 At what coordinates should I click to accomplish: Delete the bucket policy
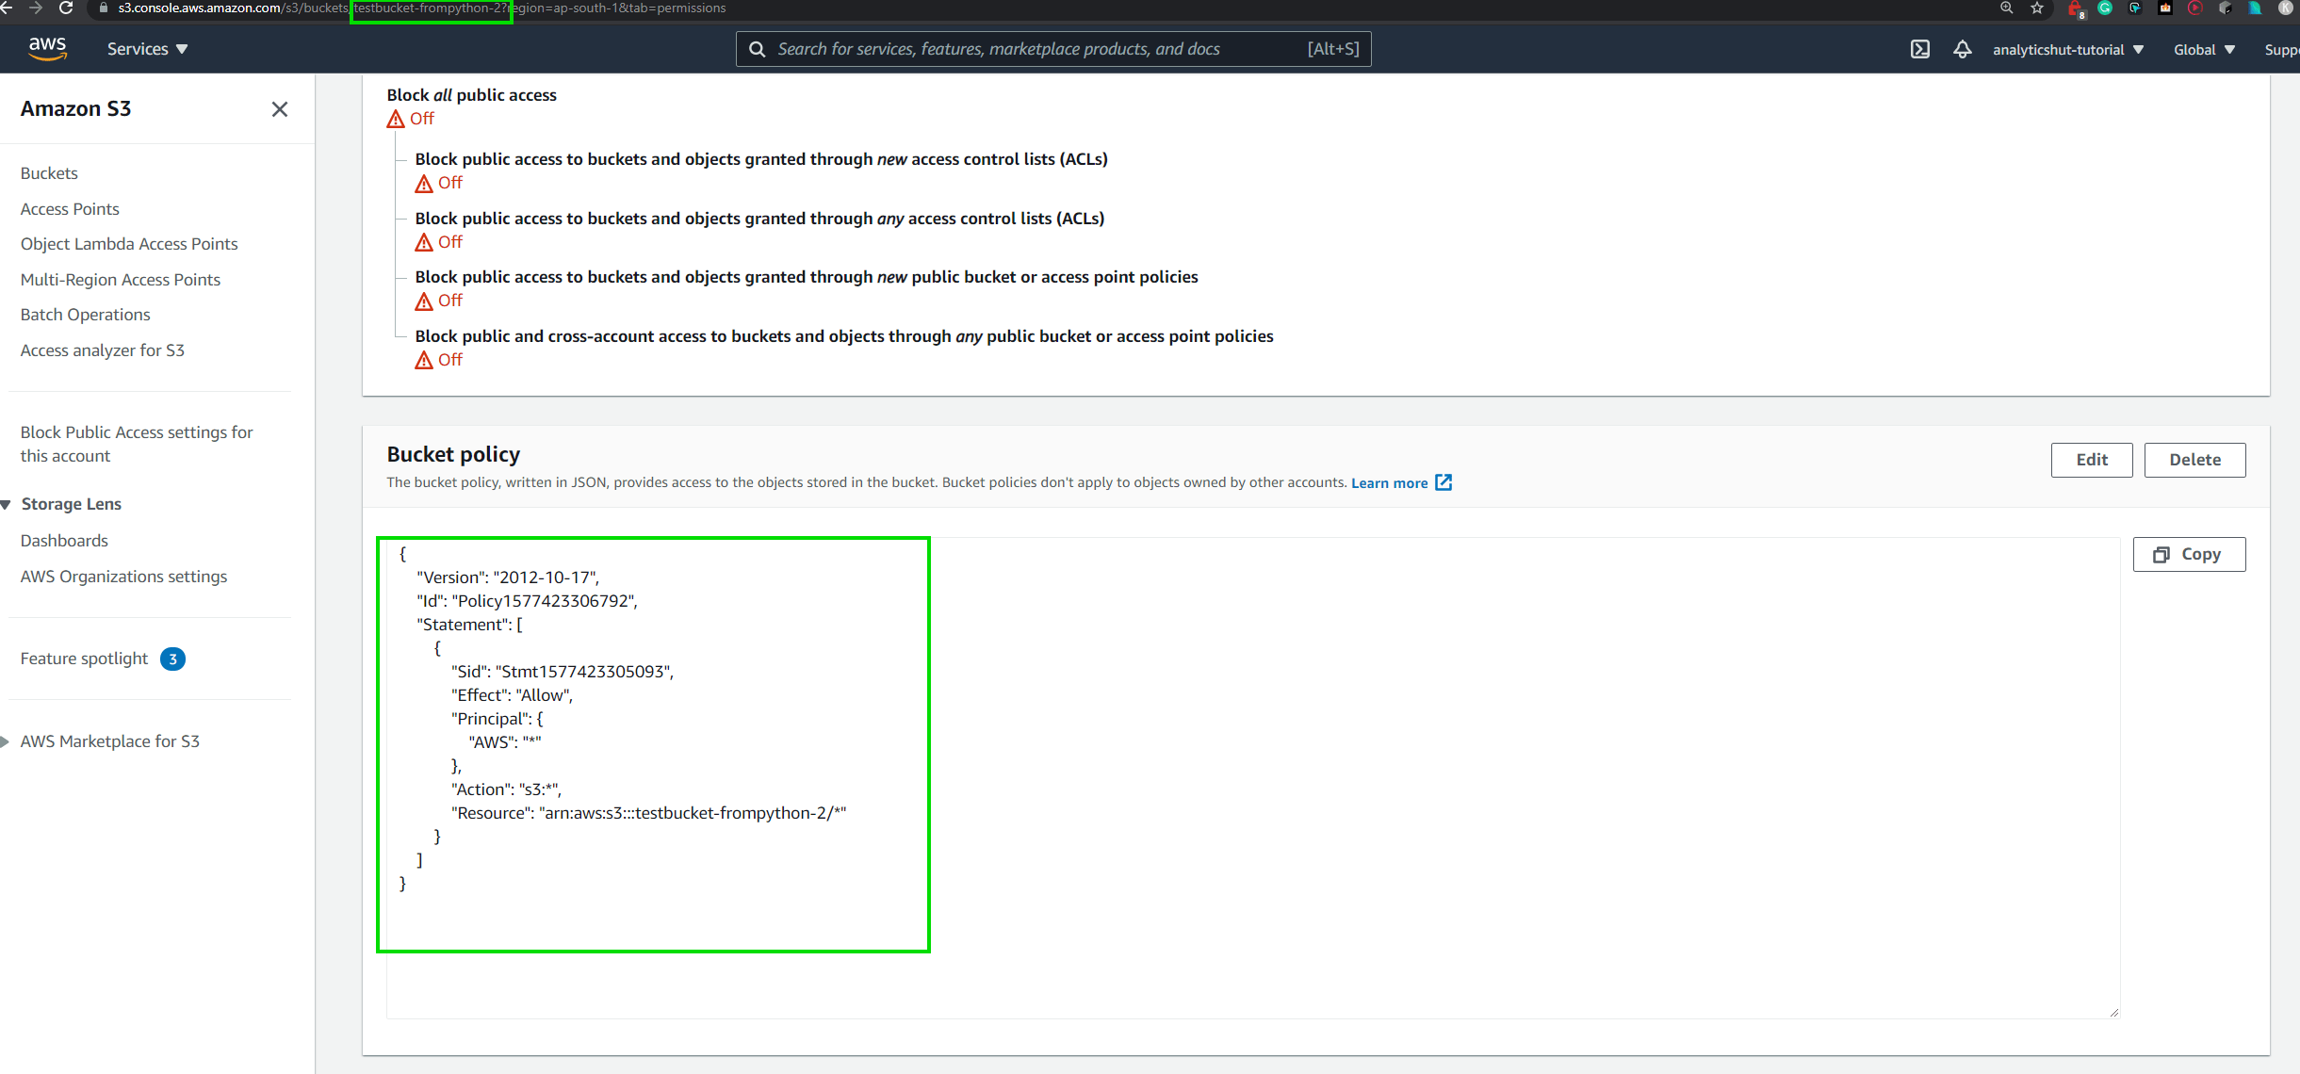[x=2194, y=460]
